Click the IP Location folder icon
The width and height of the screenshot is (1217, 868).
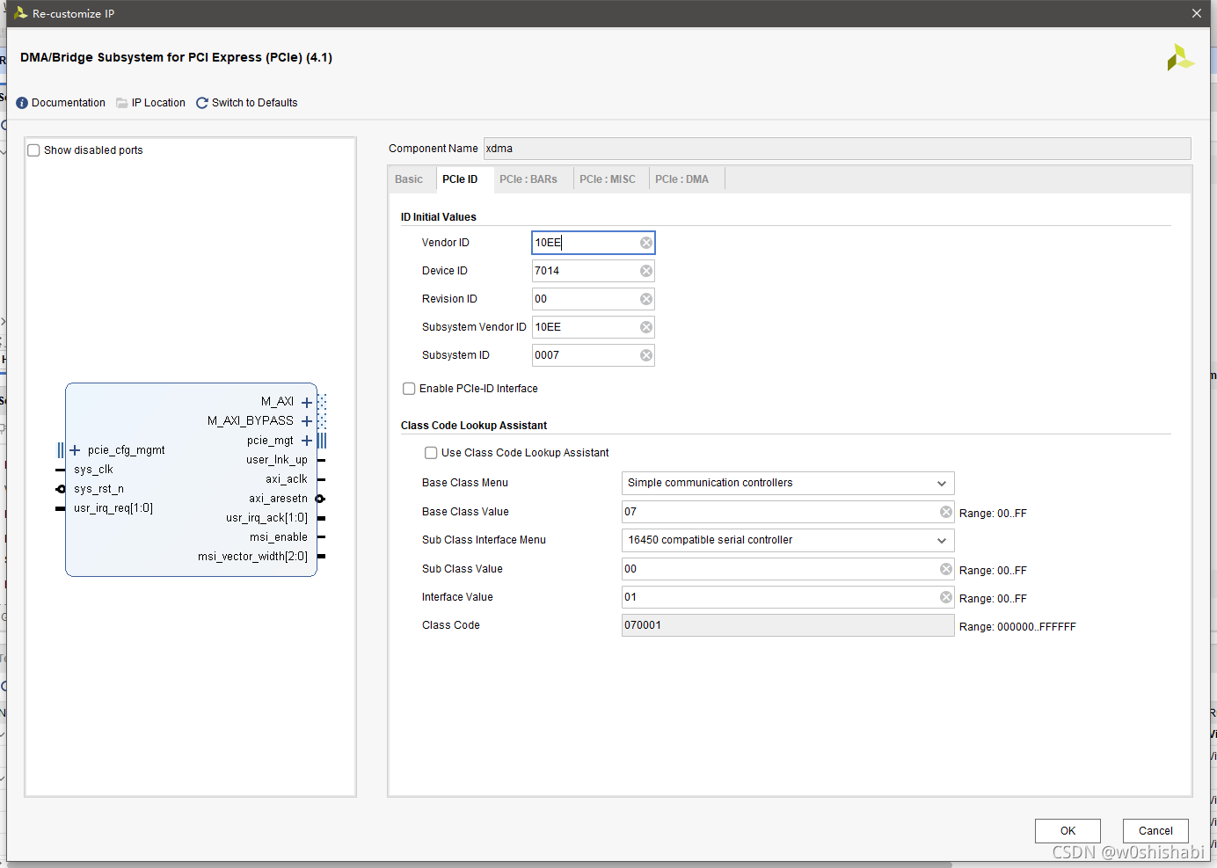point(122,103)
